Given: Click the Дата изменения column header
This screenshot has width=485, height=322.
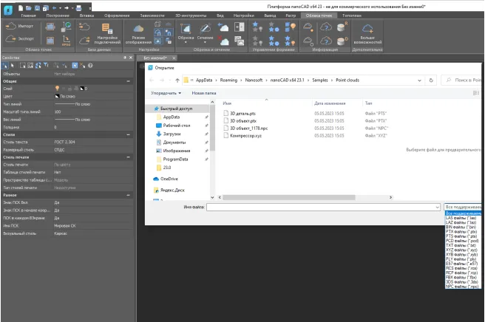Looking at the screenshot, I should [x=330, y=103].
